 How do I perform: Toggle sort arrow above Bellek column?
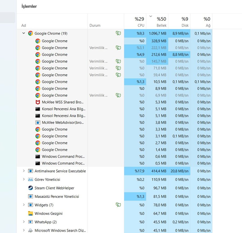tap(151, 16)
